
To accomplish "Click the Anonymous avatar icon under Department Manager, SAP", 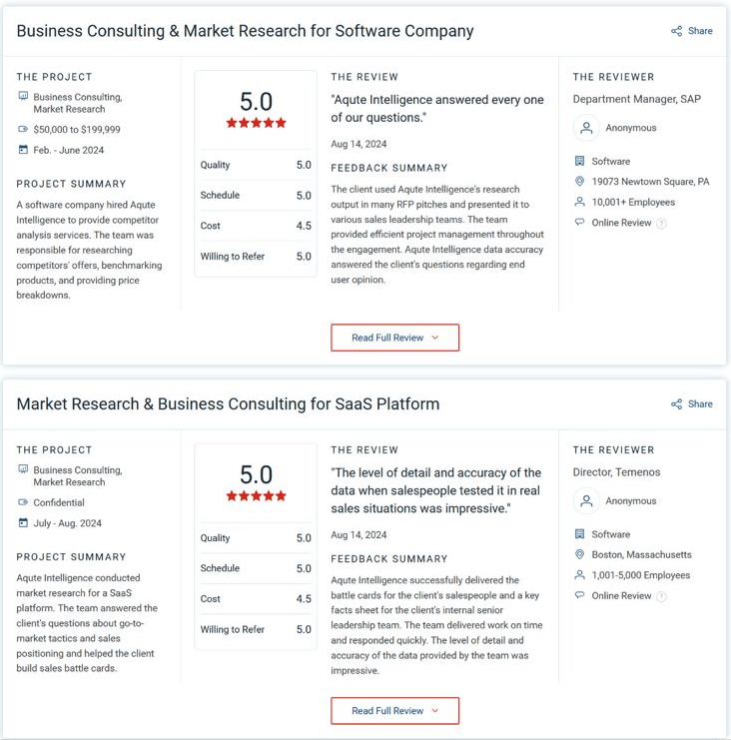I will 586,128.
